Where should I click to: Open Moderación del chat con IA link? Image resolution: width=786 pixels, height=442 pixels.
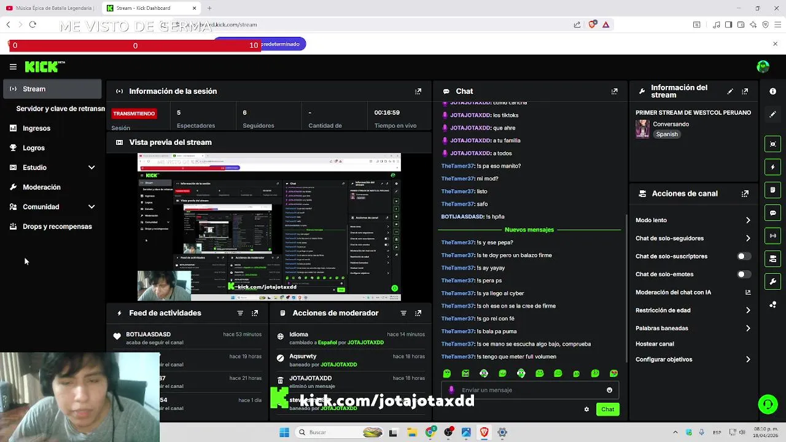693,292
